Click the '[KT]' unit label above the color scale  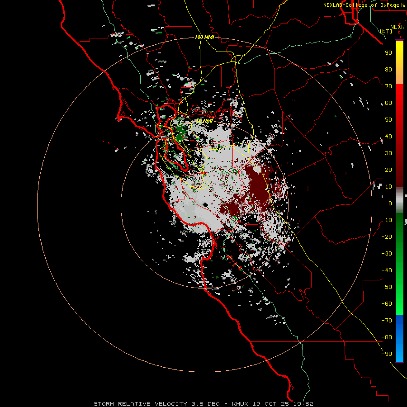pyautogui.click(x=386, y=31)
